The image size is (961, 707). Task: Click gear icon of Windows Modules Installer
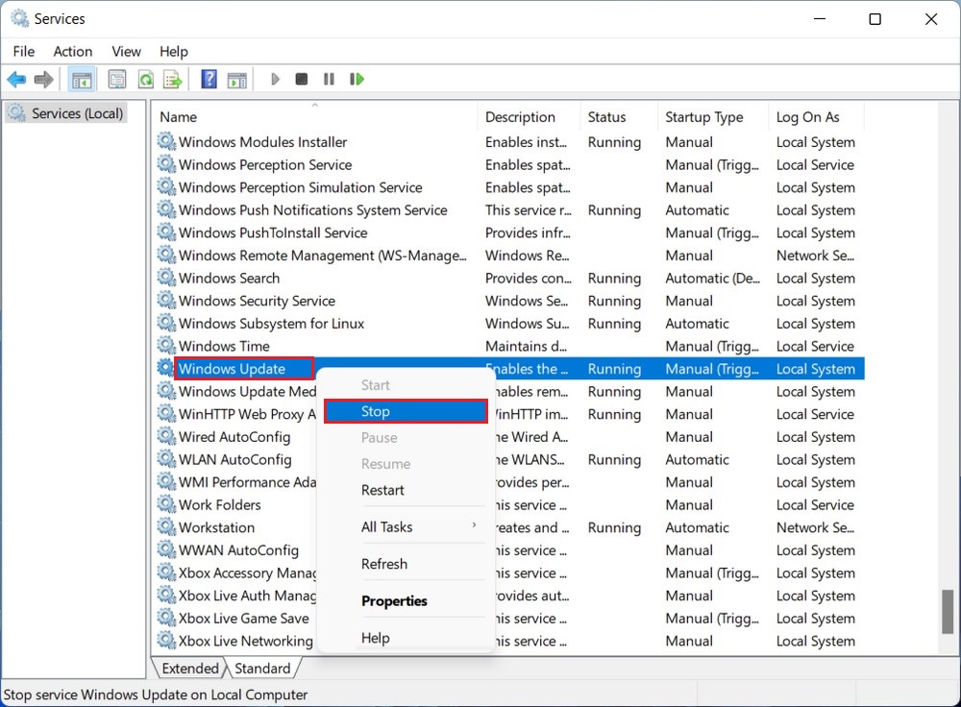pyautogui.click(x=166, y=141)
